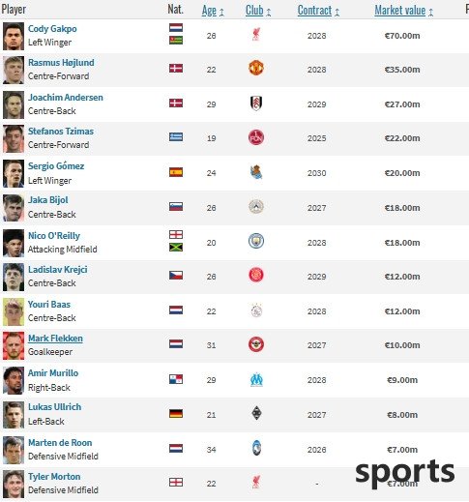
Task: Open Fulham crest in Joachim Andersen's row
Action: click(x=256, y=103)
